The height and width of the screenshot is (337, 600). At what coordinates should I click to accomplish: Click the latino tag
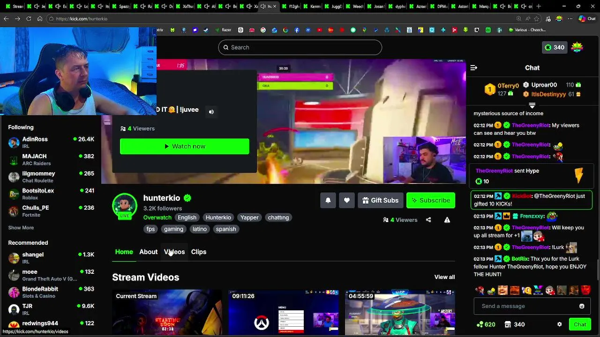pyautogui.click(x=200, y=229)
